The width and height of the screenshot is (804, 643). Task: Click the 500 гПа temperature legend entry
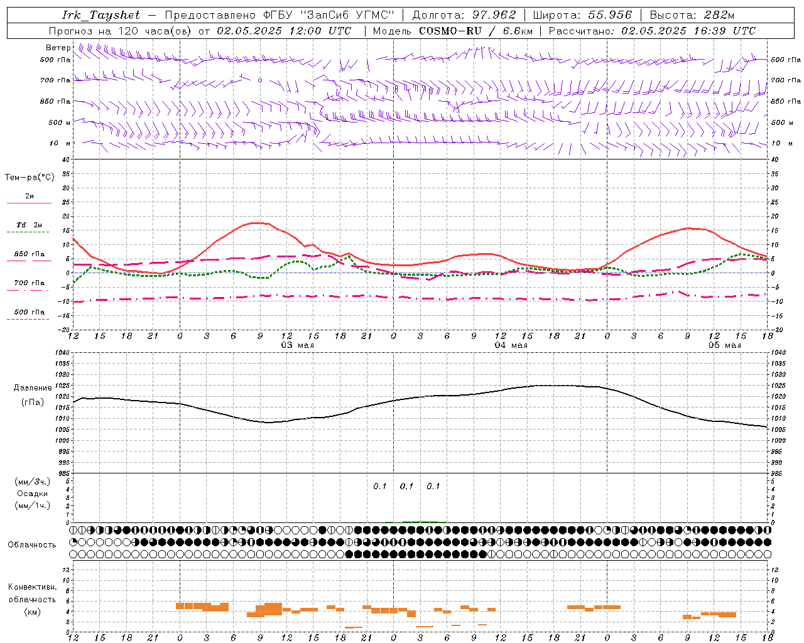[x=29, y=312]
